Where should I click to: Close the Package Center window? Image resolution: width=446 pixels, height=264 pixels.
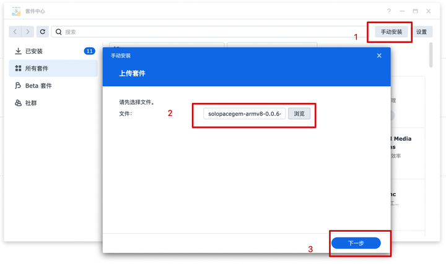[x=429, y=11]
